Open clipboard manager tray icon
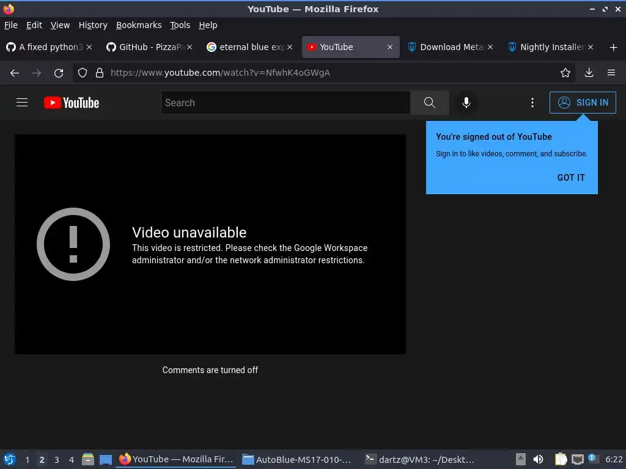The width and height of the screenshot is (626, 469). click(x=561, y=459)
